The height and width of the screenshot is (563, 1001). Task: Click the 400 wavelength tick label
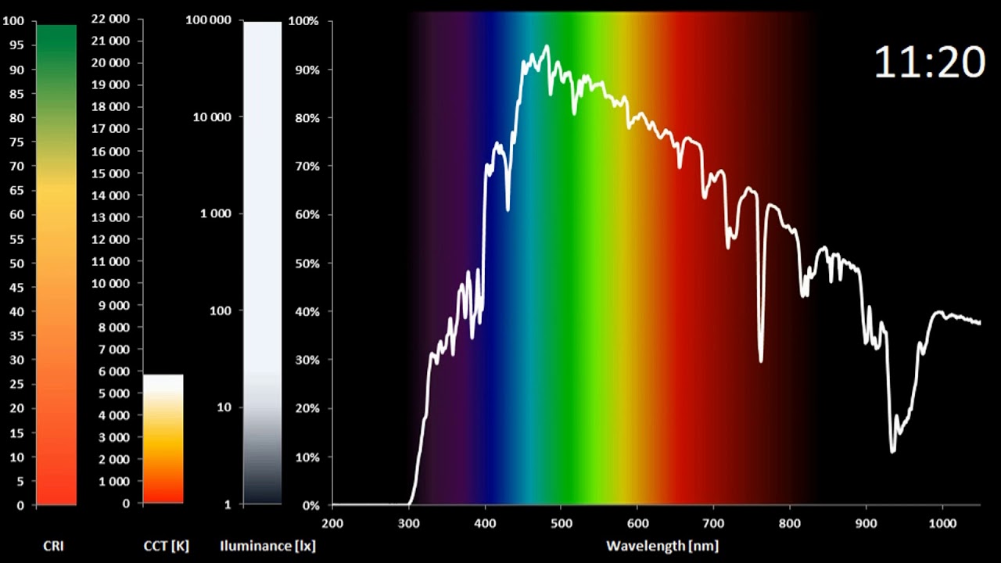(x=485, y=522)
